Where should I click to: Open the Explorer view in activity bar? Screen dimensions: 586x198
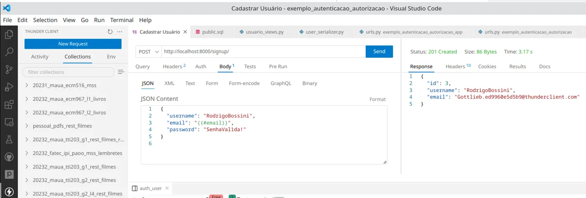click(x=9, y=34)
